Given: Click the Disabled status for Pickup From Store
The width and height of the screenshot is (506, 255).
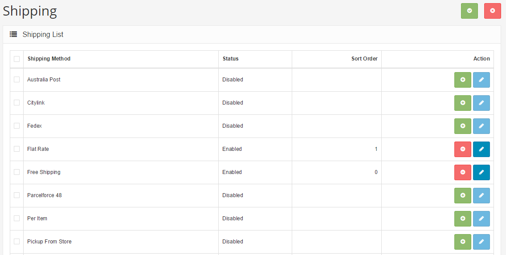Looking at the screenshot, I should point(233,242).
